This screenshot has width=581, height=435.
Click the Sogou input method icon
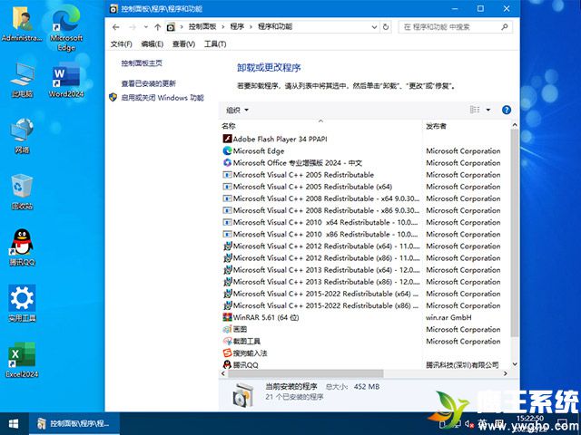[227, 353]
